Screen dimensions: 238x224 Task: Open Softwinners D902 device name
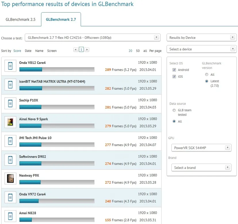point(32,157)
